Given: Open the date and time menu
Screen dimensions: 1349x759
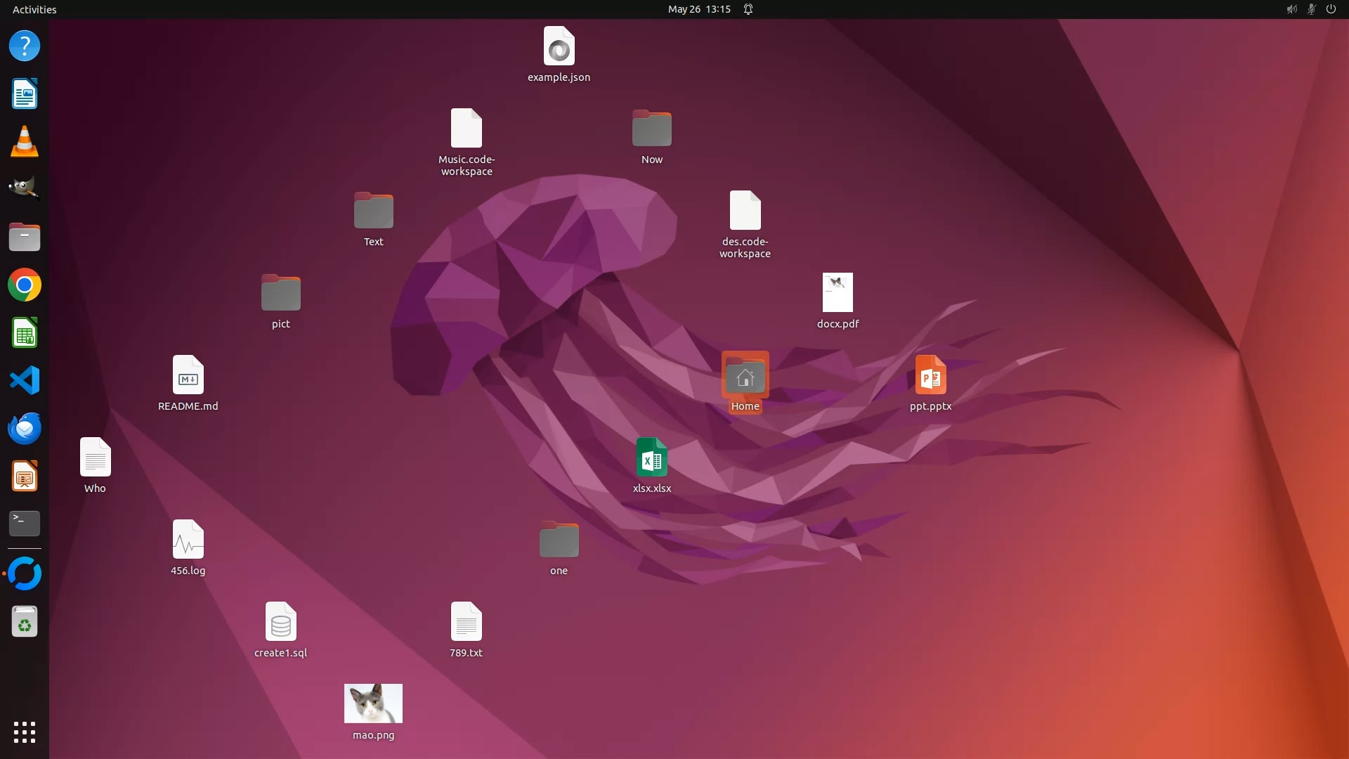Looking at the screenshot, I should 698,9.
